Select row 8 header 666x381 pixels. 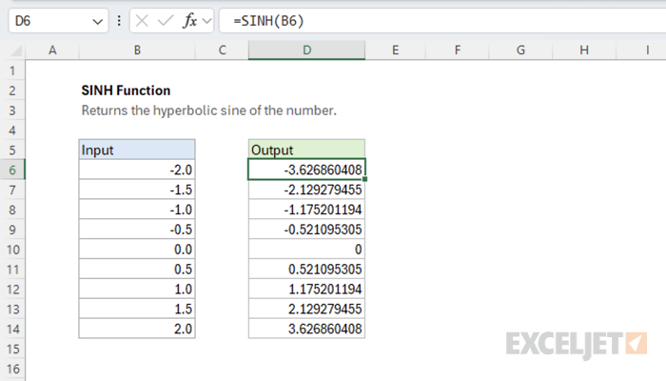[x=12, y=210]
